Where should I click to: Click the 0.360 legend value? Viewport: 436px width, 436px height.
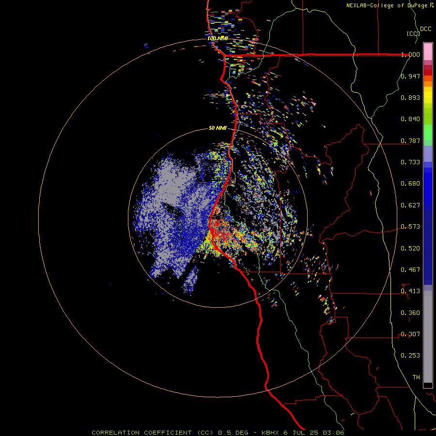[x=410, y=313]
